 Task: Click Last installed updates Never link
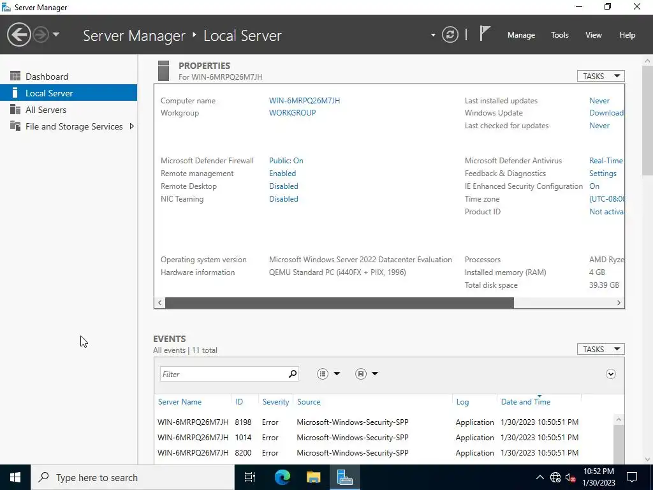[x=599, y=100]
